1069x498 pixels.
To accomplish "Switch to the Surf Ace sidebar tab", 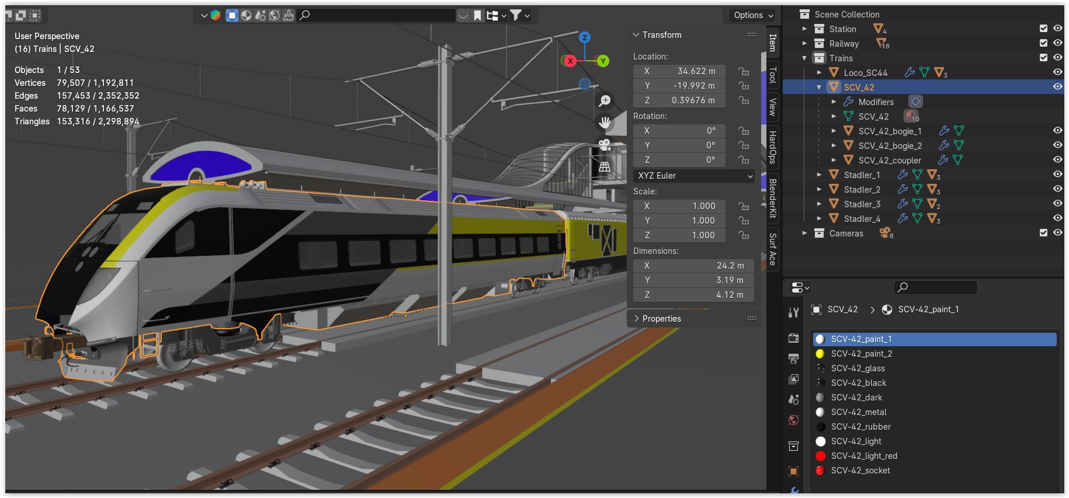I will coord(772,249).
